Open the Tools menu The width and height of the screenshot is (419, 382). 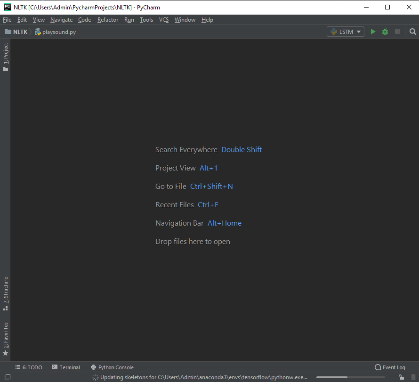click(x=146, y=20)
